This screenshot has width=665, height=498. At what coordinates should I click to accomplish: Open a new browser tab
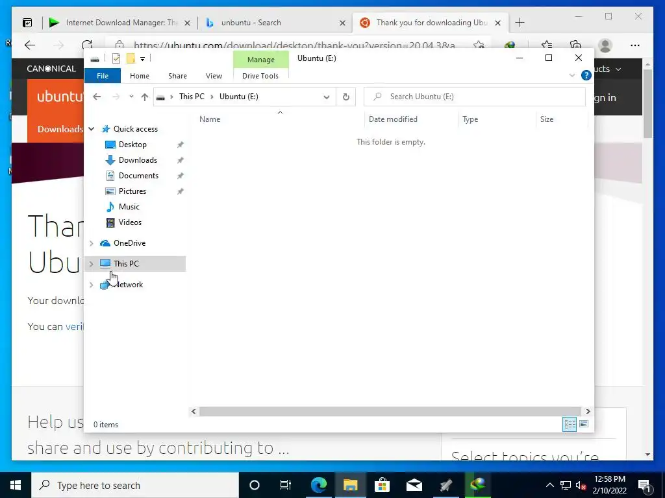point(520,23)
